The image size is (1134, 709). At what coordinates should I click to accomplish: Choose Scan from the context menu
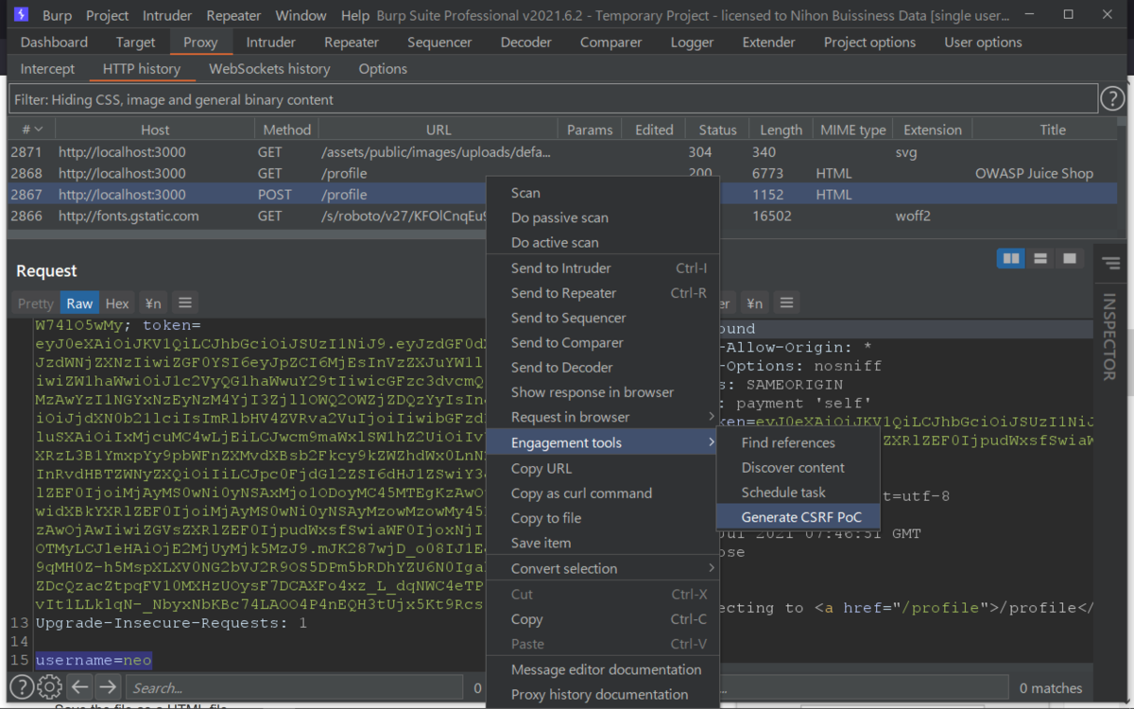click(602, 193)
